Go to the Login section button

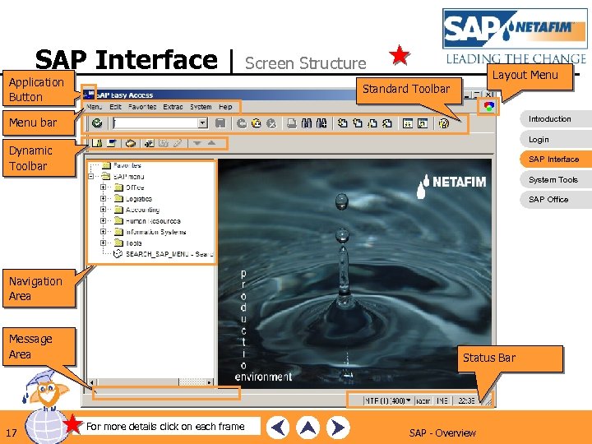(556, 139)
